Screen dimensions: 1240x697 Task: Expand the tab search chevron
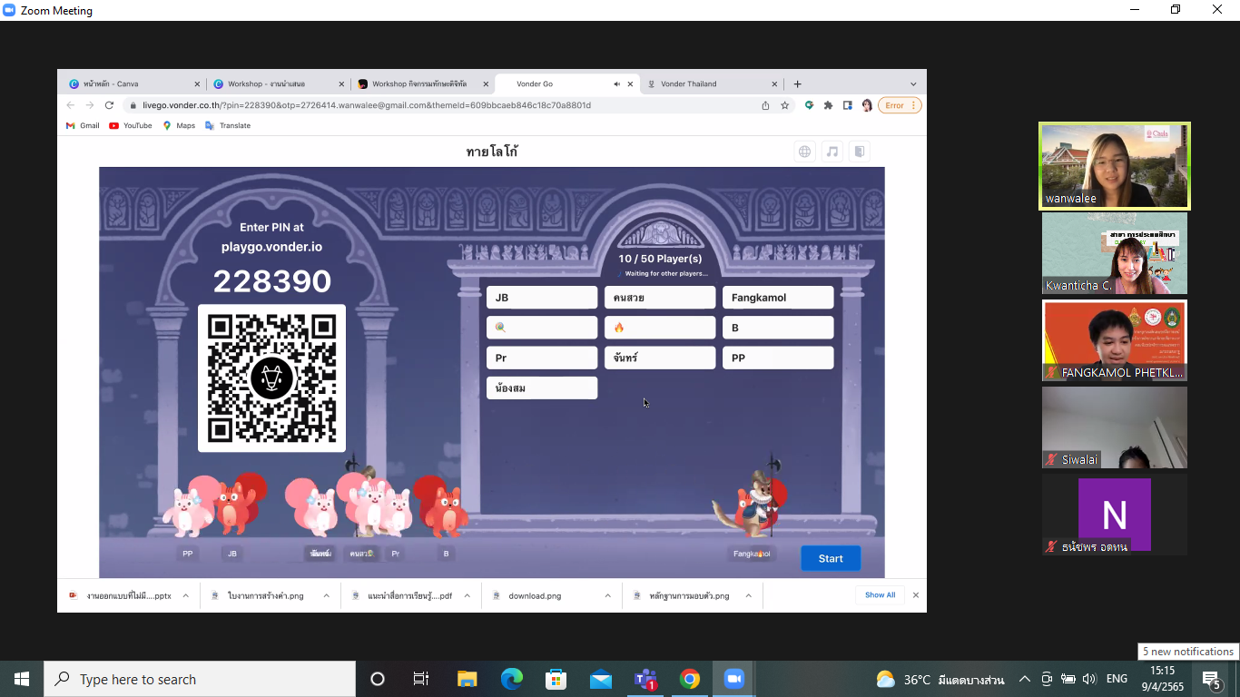(x=913, y=83)
